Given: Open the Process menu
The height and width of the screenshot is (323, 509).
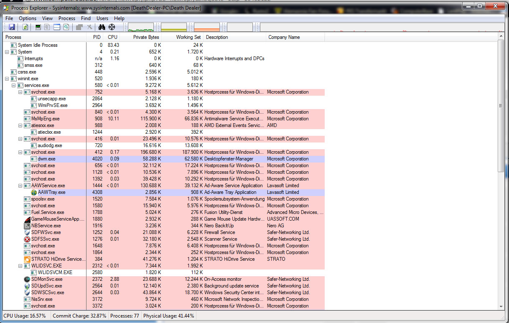Looking at the screenshot, I should (x=67, y=18).
